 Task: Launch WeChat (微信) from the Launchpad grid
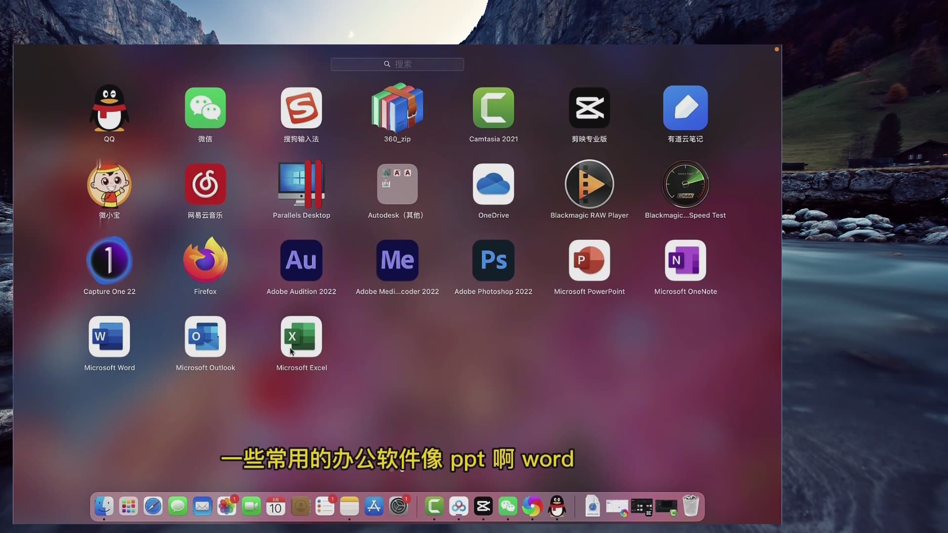coord(205,108)
